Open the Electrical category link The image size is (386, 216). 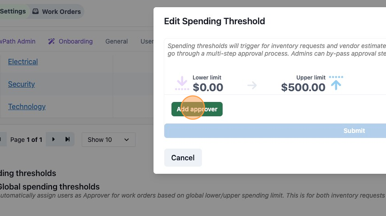pos(23,62)
